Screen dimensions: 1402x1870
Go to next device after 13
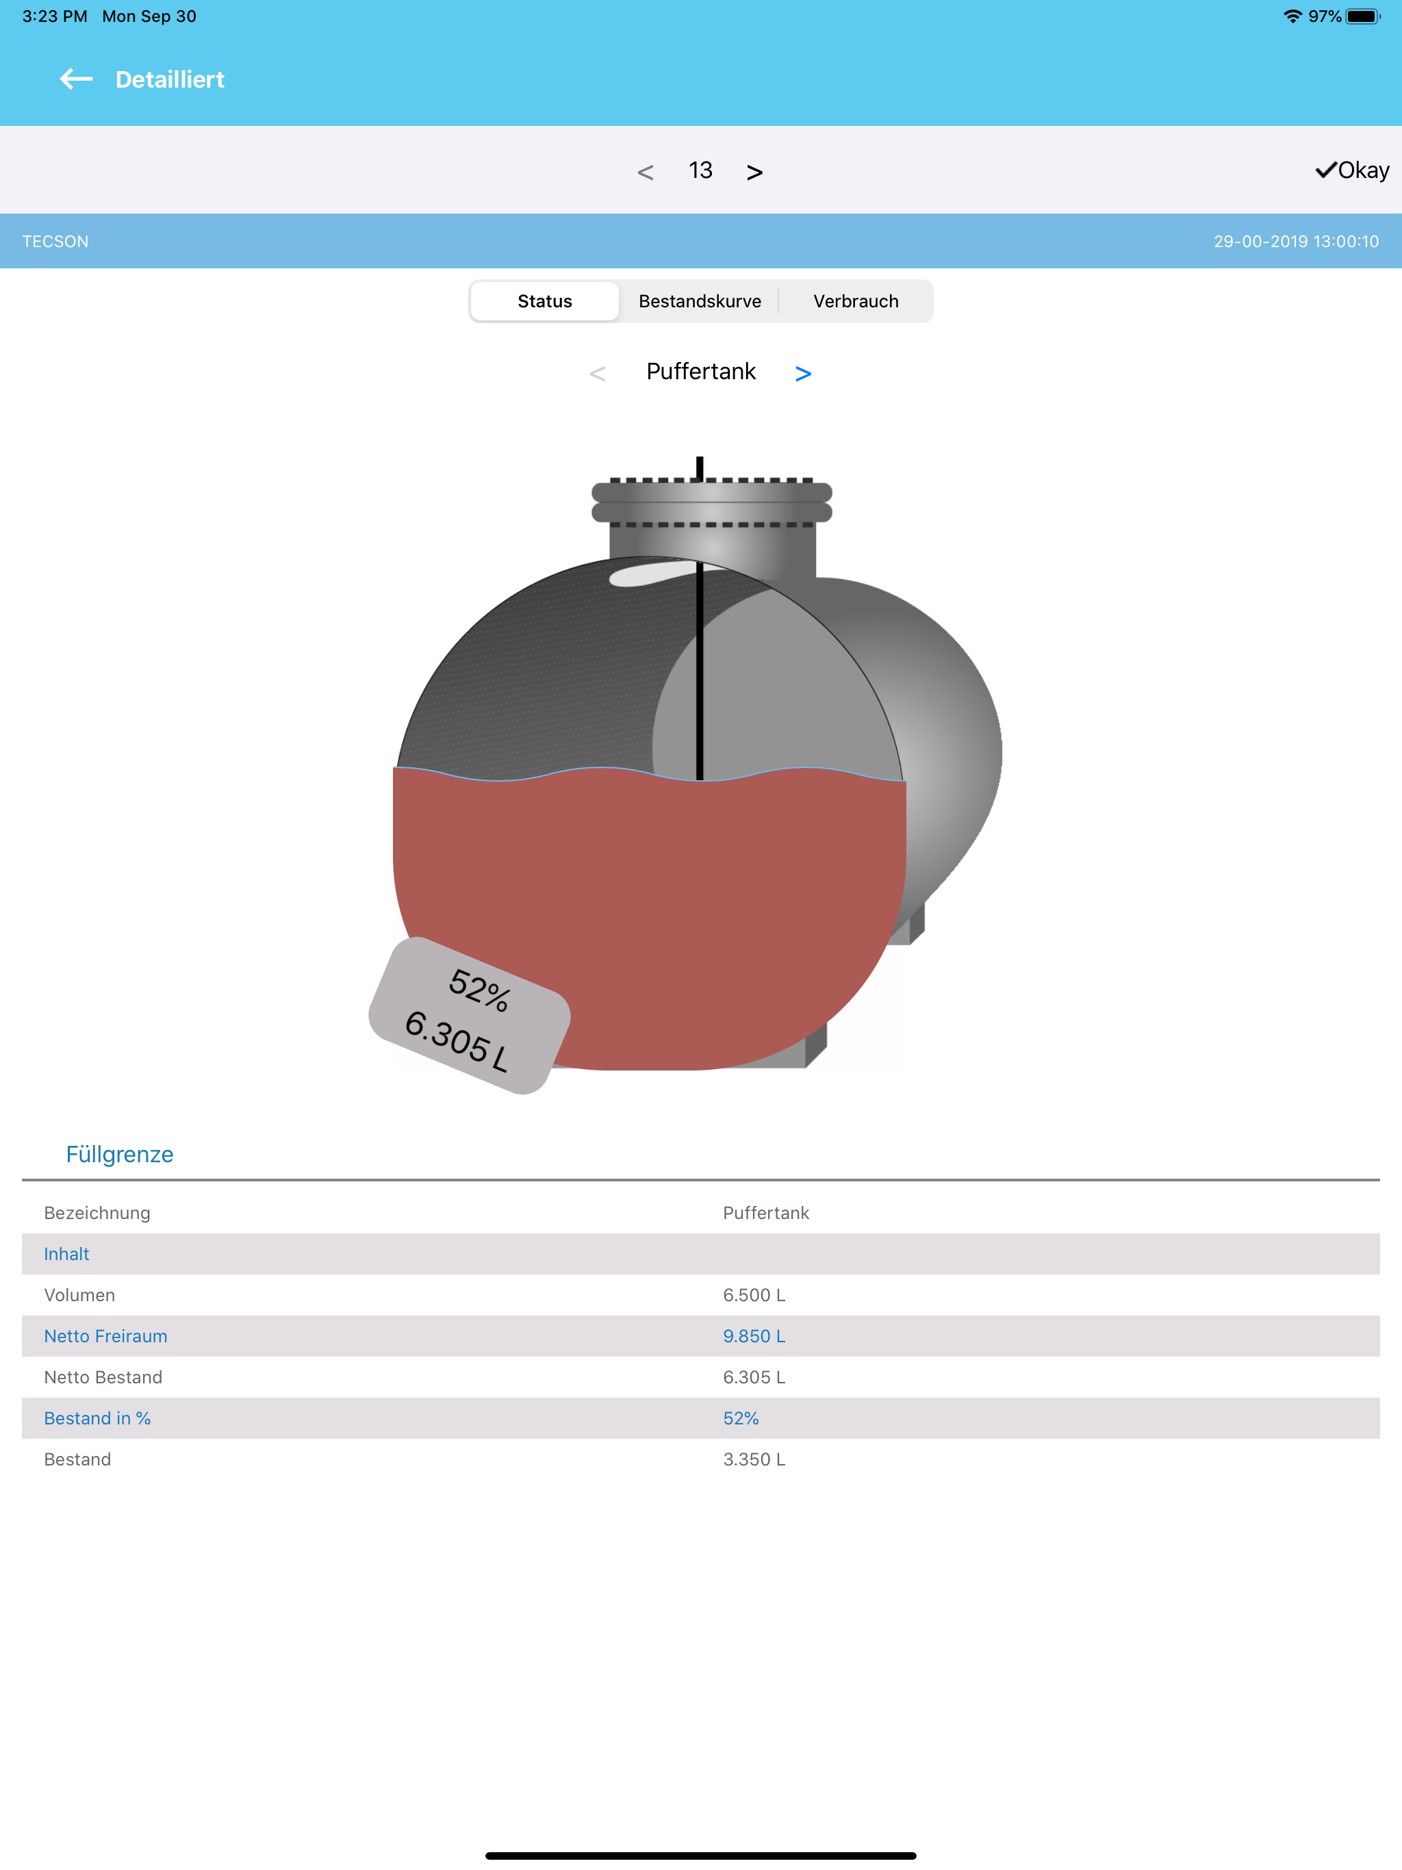754,172
